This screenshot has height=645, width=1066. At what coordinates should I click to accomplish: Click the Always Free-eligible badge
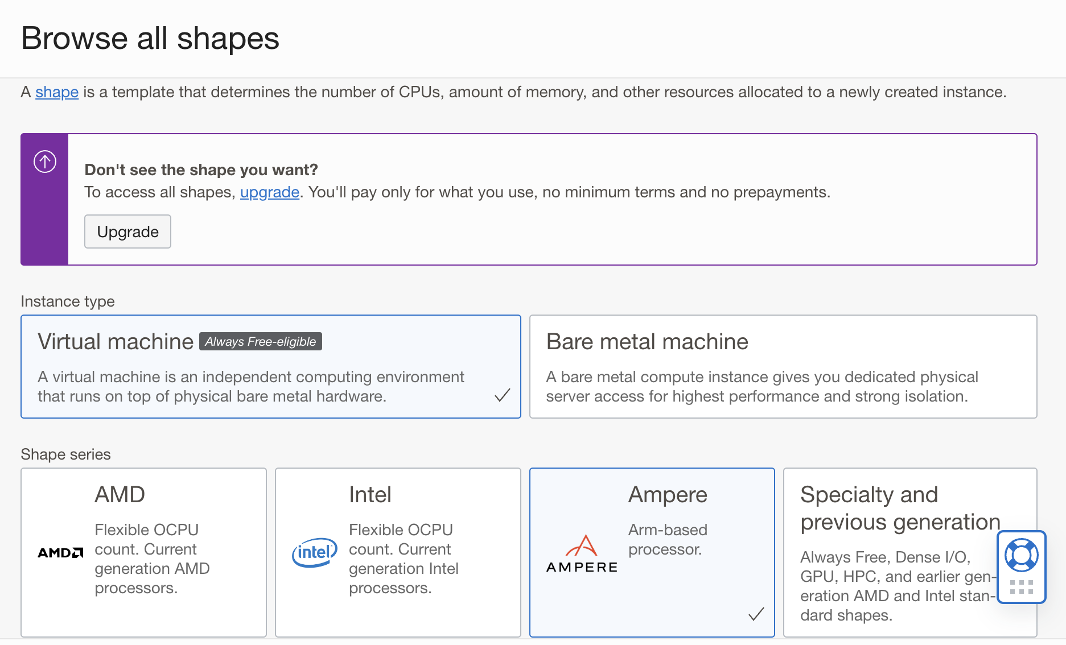pos(260,341)
